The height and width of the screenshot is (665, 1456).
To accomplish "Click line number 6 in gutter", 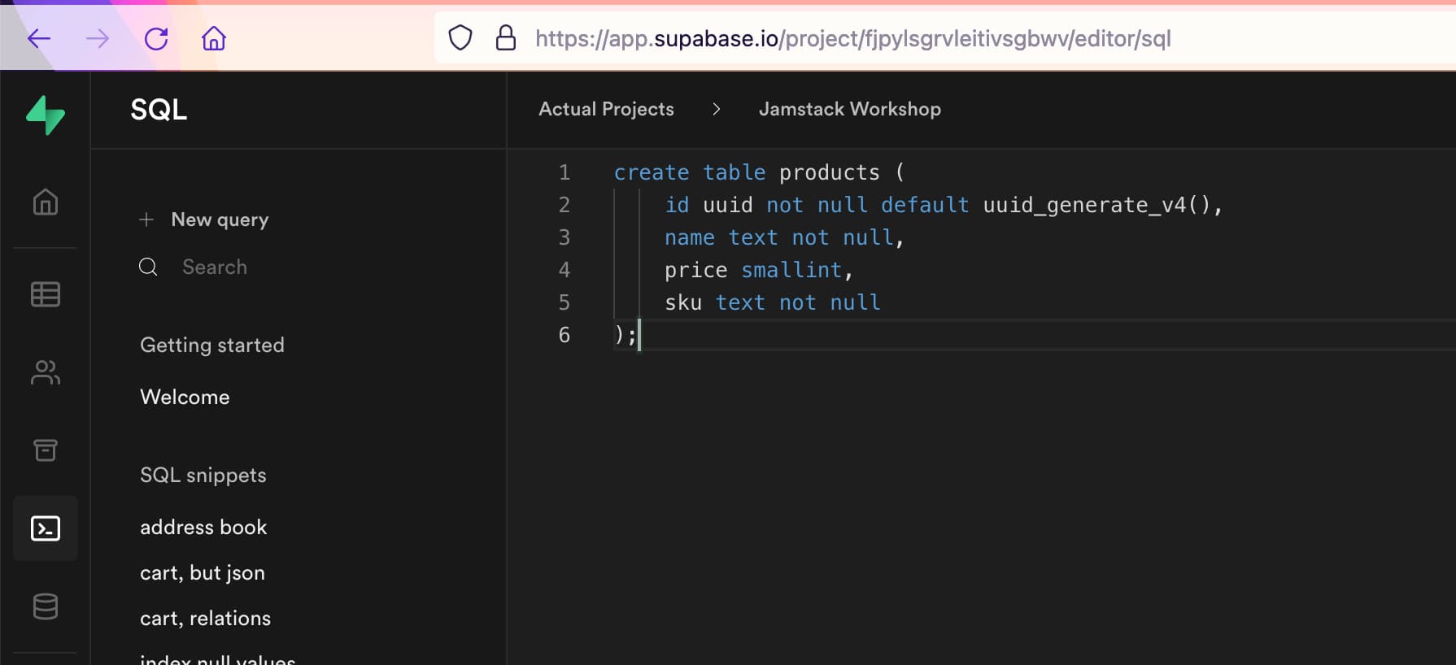I will click(565, 335).
